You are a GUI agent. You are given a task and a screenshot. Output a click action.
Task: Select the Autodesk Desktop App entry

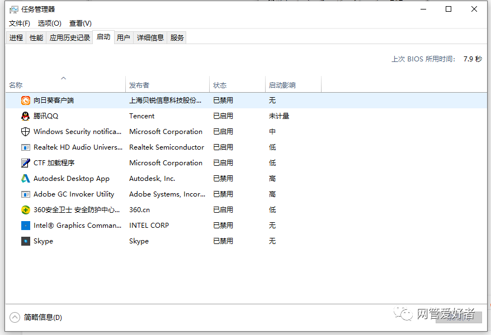[72, 179]
